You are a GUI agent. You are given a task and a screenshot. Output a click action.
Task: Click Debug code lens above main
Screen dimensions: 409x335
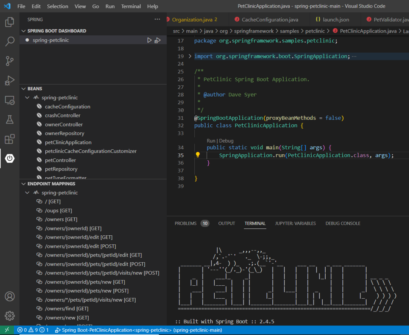(x=226, y=141)
